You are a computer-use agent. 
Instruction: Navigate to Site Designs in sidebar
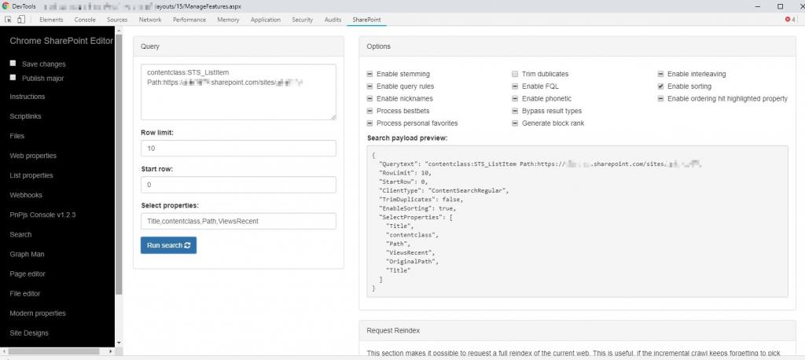29,333
